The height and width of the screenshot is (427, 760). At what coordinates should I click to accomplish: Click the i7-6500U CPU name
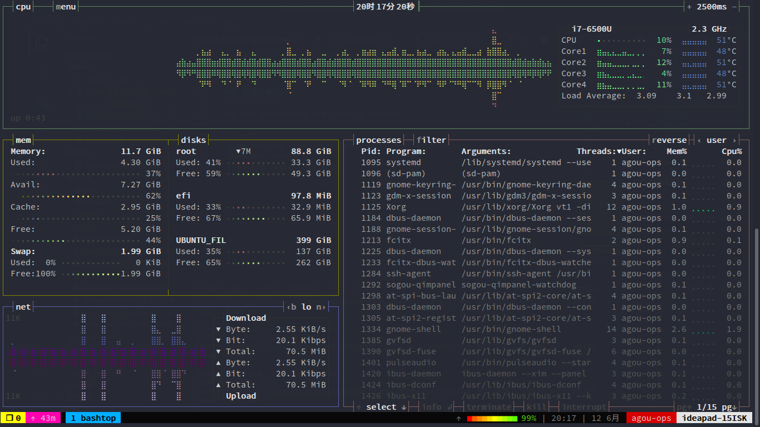[x=592, y=29]
